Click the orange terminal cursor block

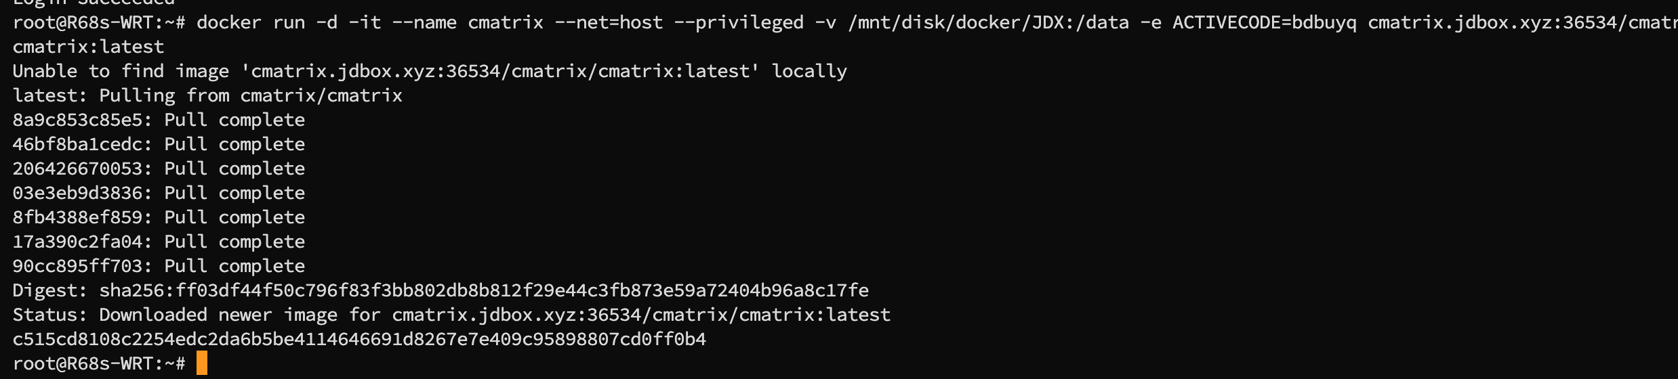coord(201,363)
